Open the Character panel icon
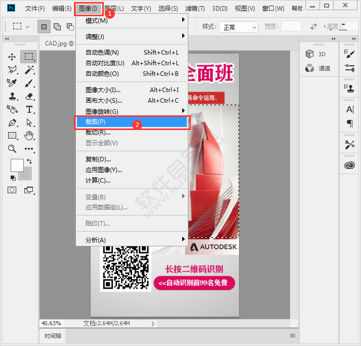The image size is (361, 346). (x=349, y=109)
